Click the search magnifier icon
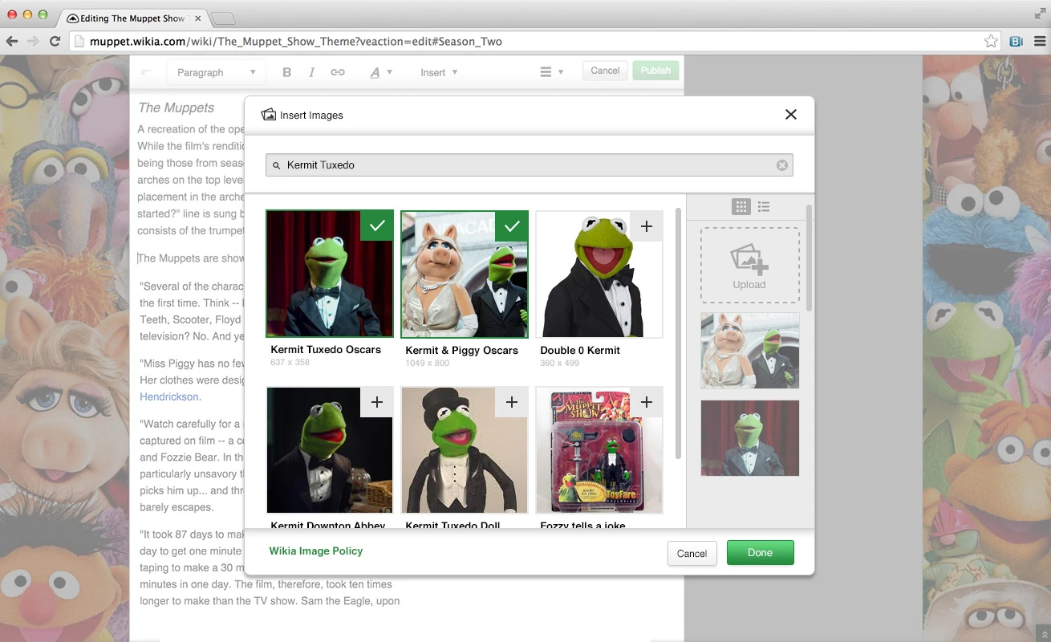 [x=277, y=165]
